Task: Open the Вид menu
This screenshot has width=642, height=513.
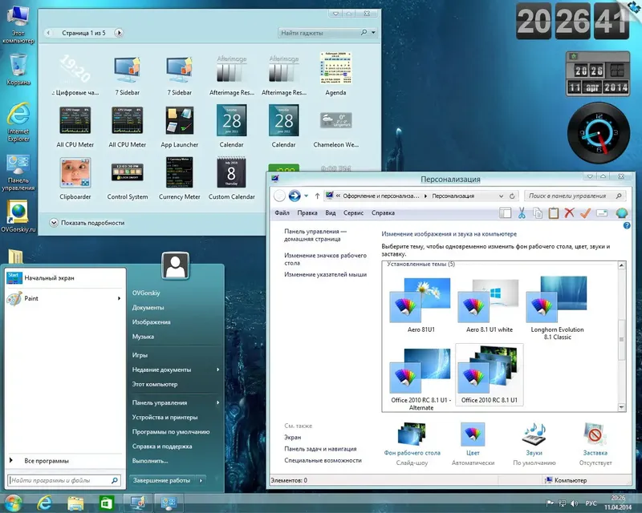Action: pyautogui.click(x=331, y=212)
